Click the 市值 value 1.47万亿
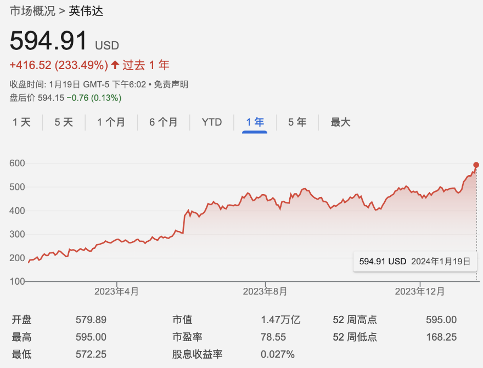This screenshot has height=368, width=483. click(280, 320)
